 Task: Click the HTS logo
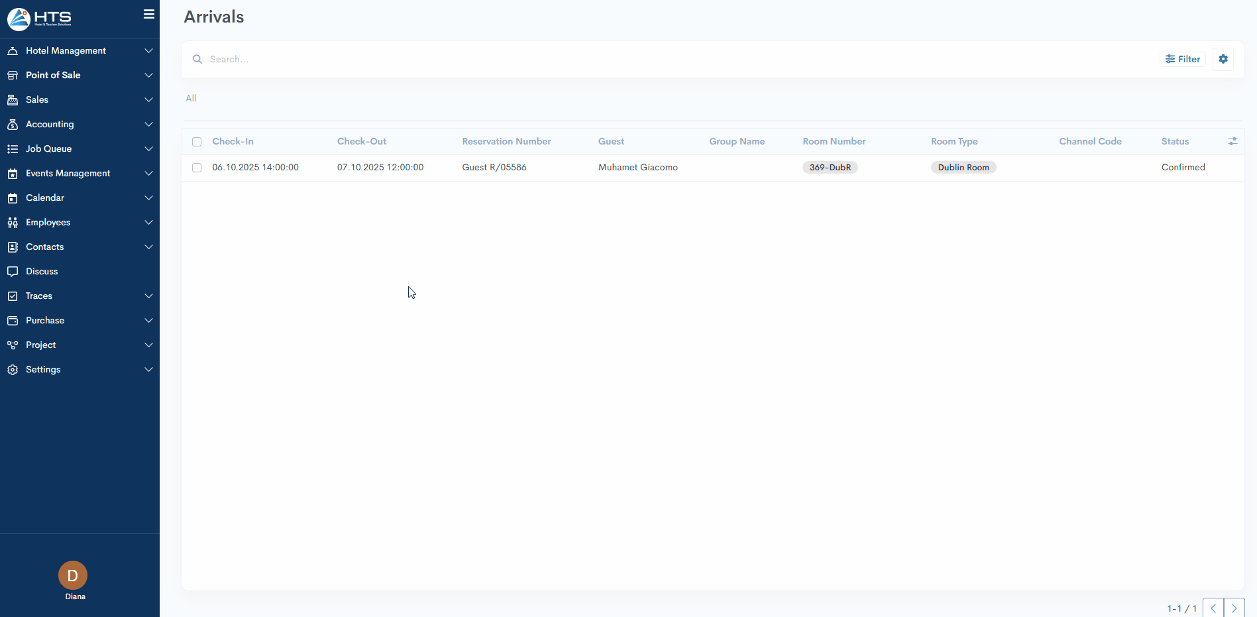(40, 19)
